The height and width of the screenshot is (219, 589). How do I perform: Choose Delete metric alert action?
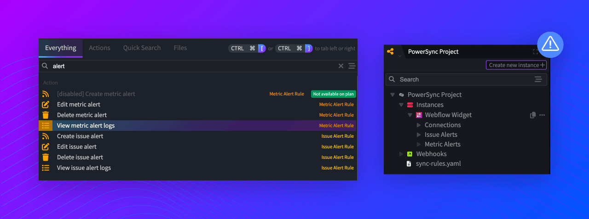click(x=198, y=115)
